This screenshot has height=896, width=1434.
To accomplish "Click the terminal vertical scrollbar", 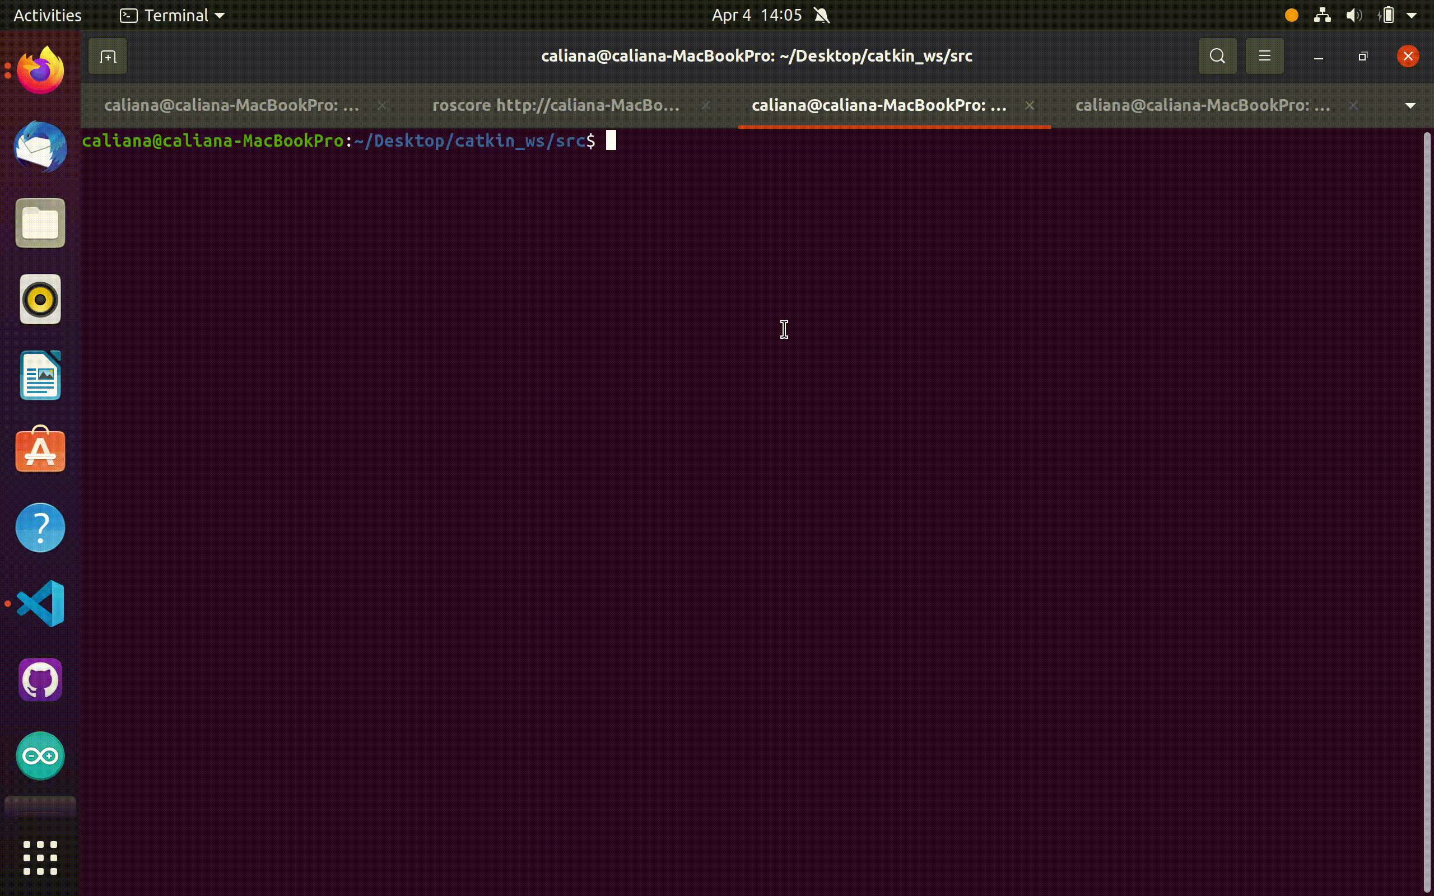I will (x=1427, y=512).
